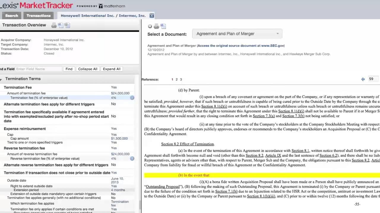Click Collapse All button
This screenshot has width=380, height=213.
click(x=88, y=69)
